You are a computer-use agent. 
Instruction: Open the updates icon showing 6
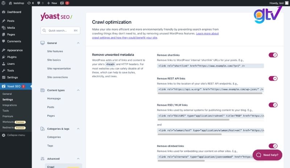tap(30, 3)
